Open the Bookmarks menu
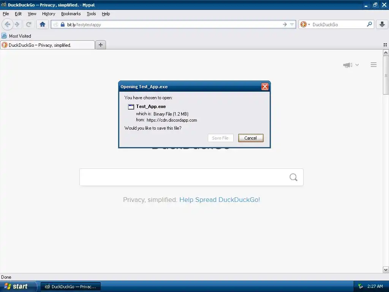This screenshot has height=292, width=389. click(x=71, y=14)
